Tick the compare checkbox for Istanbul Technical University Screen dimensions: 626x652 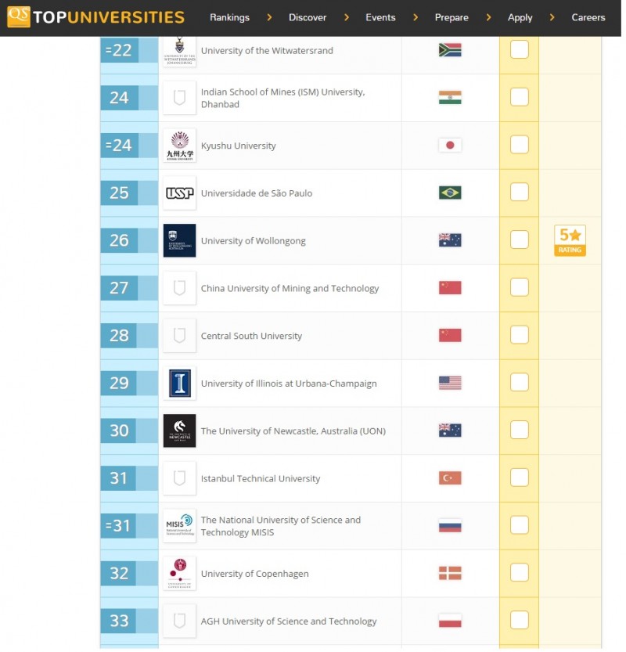tap(519, 477)
